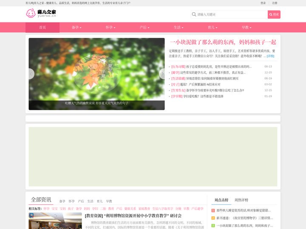Select the 怀孕 tab beside 全部资讯
The height and width of the screenshot is (229, 306).
(72, 201)
